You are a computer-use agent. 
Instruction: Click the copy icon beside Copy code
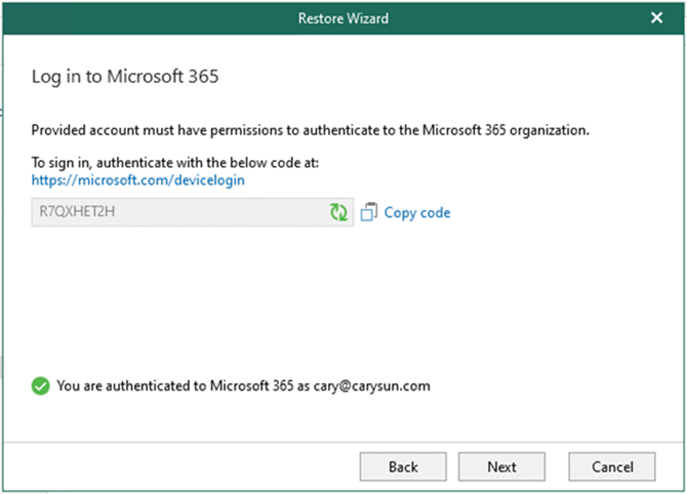tap(369, 212)
